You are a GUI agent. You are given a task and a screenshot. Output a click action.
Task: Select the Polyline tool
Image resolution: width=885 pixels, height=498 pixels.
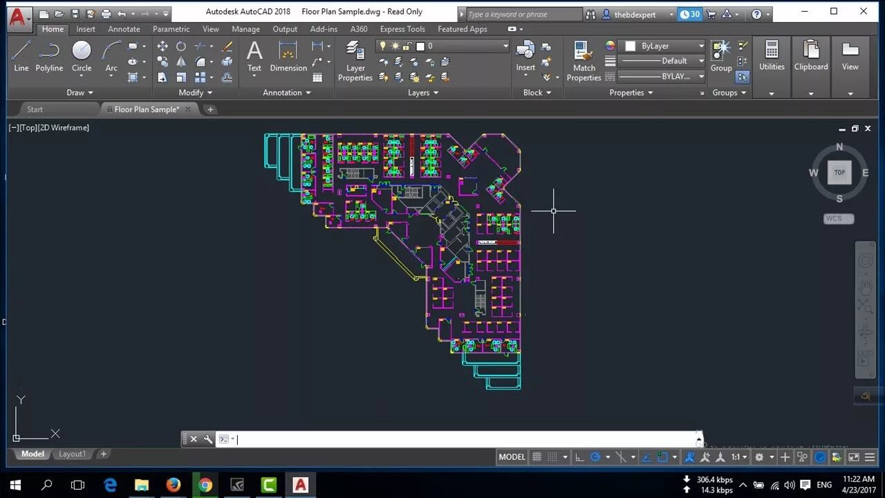click(49, 56)
